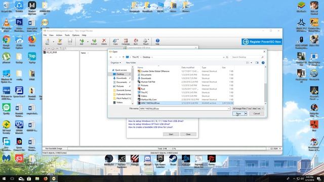Click the Save toolbar icon in PowerISO
Screen dimensions: 324x182
coord(70,41)
